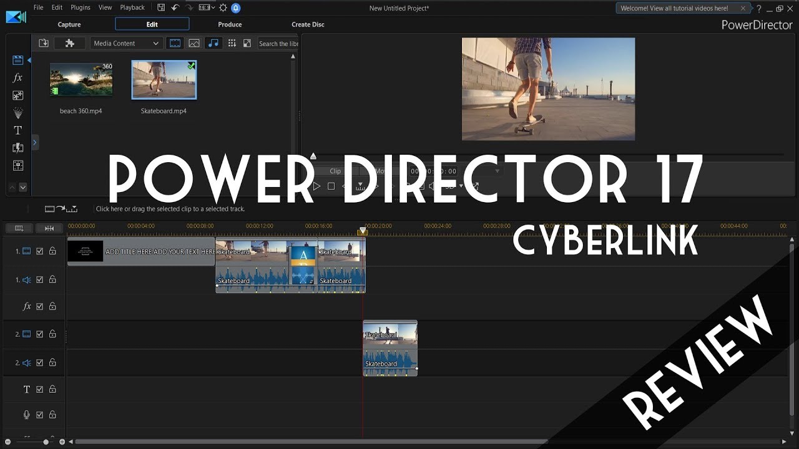Click the Import media folder icon

43,43
